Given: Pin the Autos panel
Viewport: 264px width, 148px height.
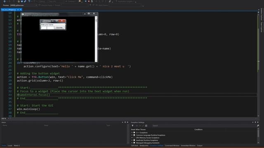Looking at the screenshot, I should (x=125, y=123).
